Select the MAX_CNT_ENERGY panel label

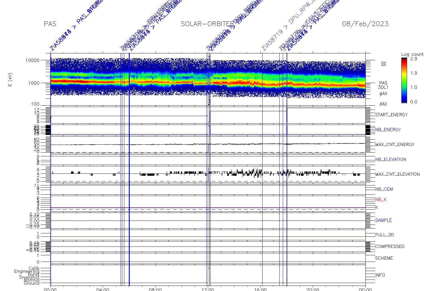pos(395,145)
